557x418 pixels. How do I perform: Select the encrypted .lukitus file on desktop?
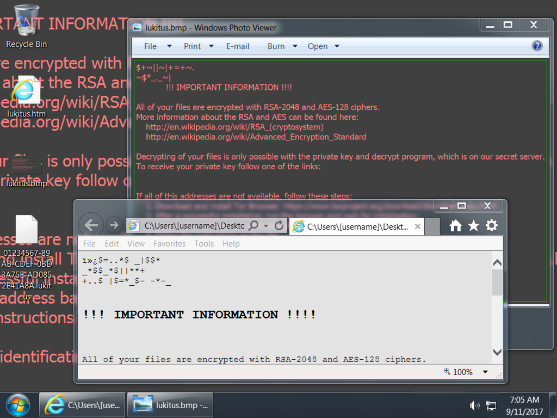27,257
